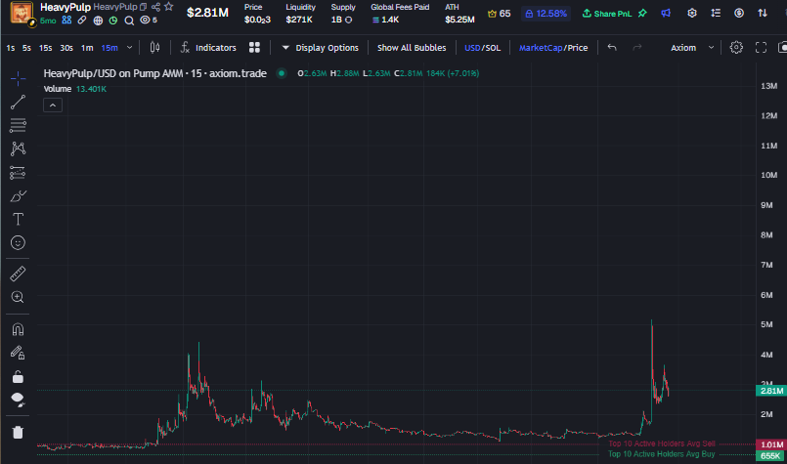Viewport: 787px width, 464px height.
Task: Click Share PnL
Action: click(607, 14)
